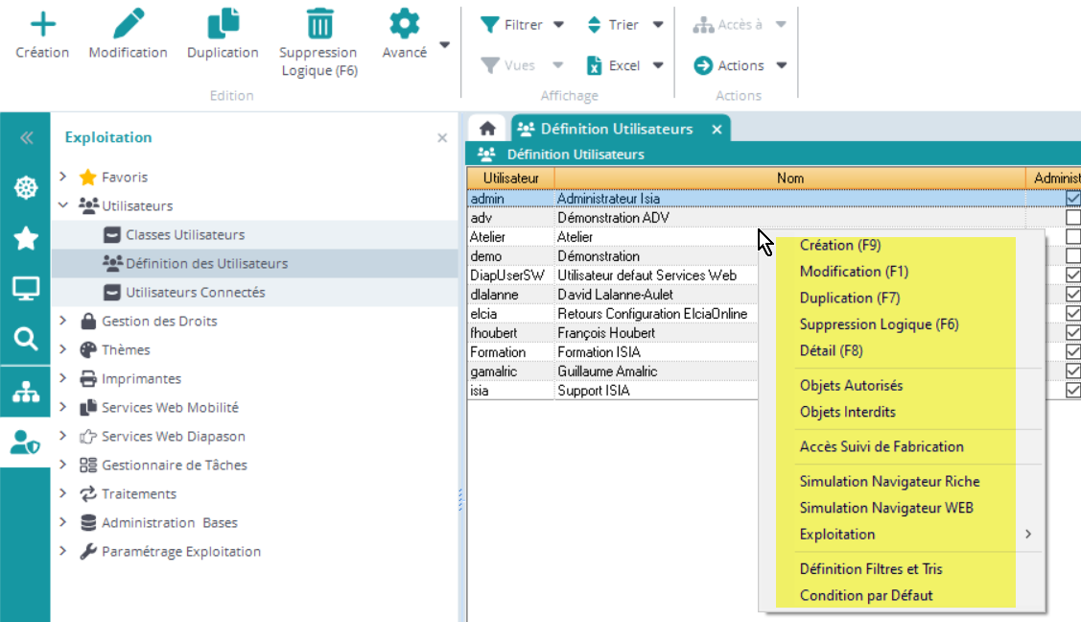Screen dimensions: 1081x622
Task: Click the Modification pencil icon
Action: [128, 24]
